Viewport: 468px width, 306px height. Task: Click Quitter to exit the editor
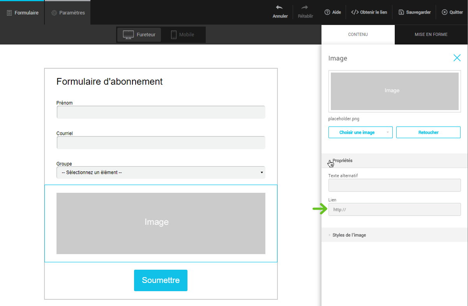[x=452, y=12]
